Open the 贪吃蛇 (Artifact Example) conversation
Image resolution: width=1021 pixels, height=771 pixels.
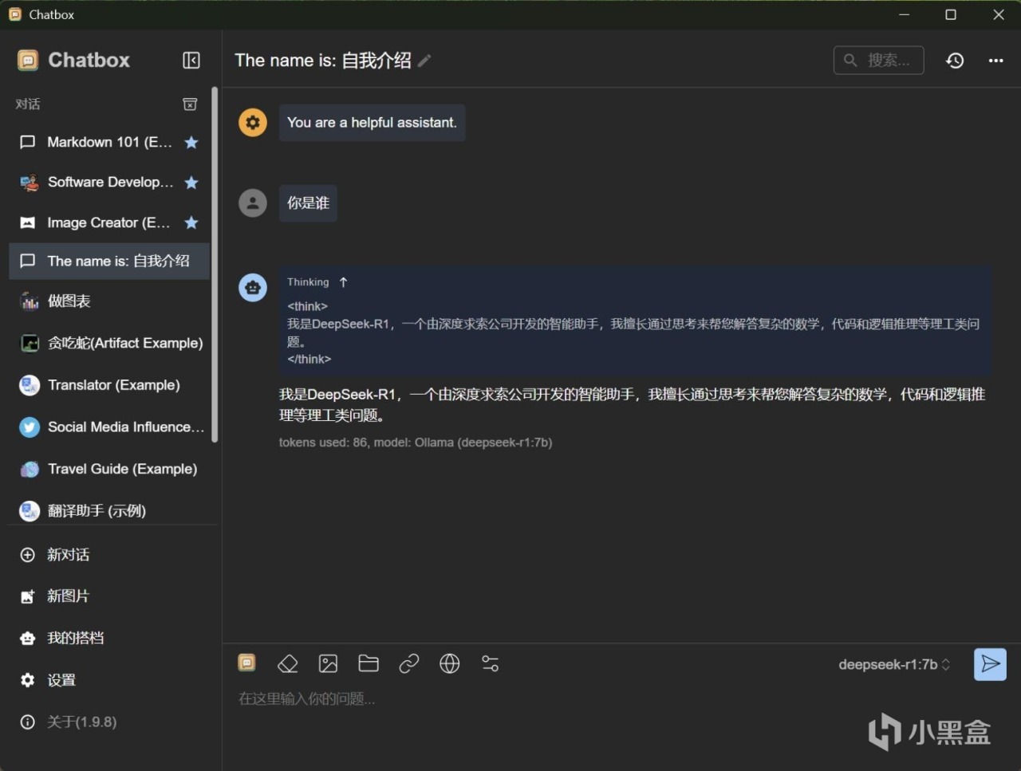109,343
